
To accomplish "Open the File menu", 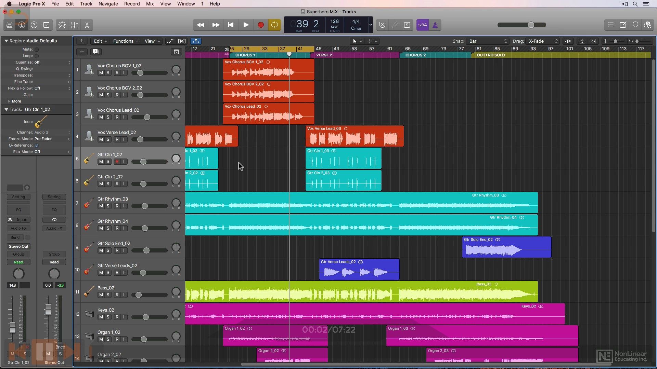I will click(x=55, y=4).
